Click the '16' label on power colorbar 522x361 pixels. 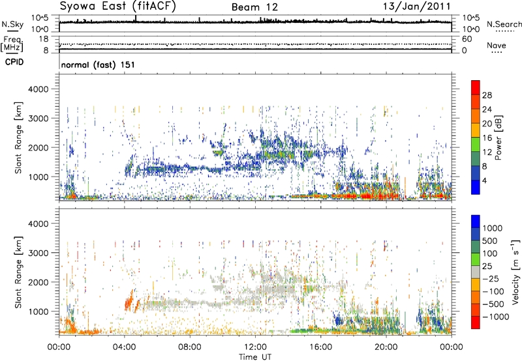[487, 138]
